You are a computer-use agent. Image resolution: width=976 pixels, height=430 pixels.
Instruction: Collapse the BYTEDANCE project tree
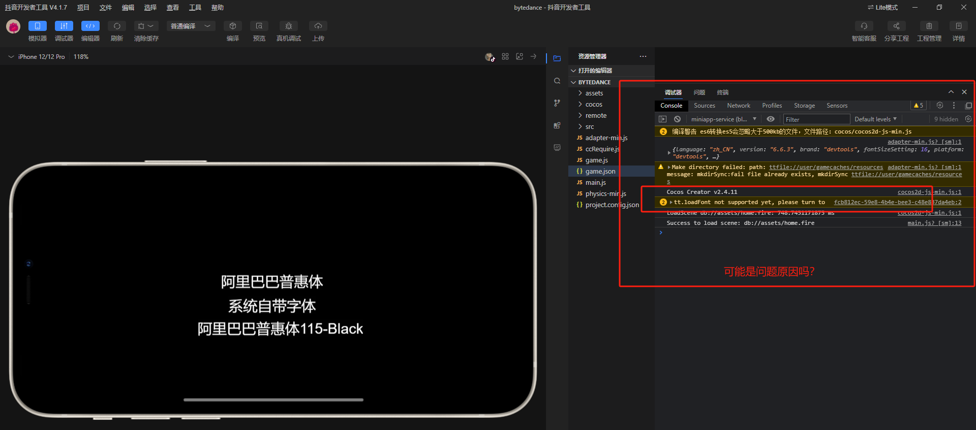click(612, 82)
